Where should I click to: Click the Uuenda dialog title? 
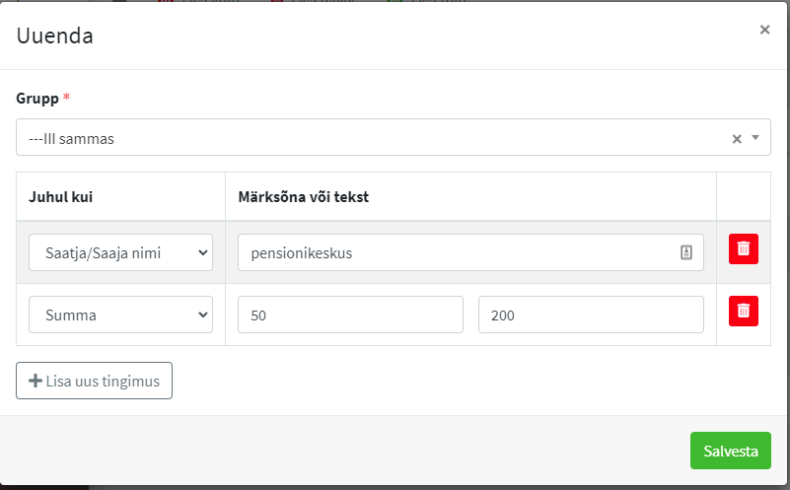pyautogui.click(x=55, y=36)
